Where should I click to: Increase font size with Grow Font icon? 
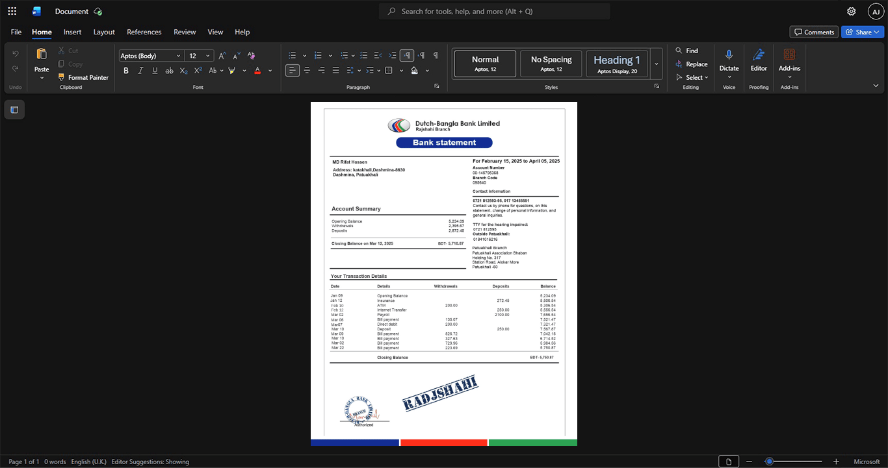coord(222,56)
